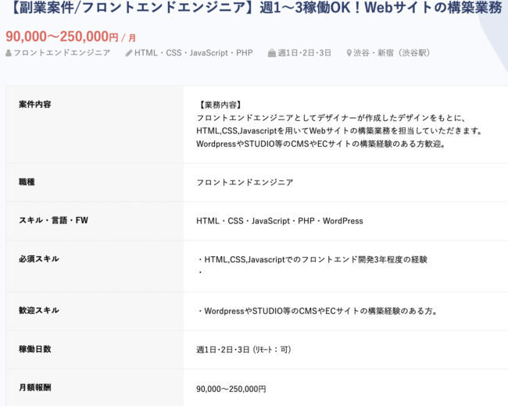Viewport: 508px width, 406px height.
Task: Click the gray フロントエンドエンジニア tag under salary
Action: click(x=62, y=53)
